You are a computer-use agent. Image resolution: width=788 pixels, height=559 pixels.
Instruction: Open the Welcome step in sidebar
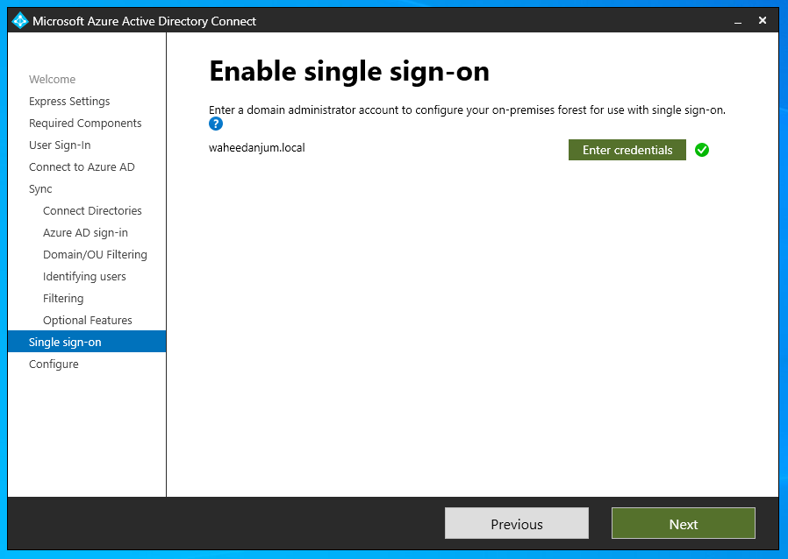(x=53, y=79)
